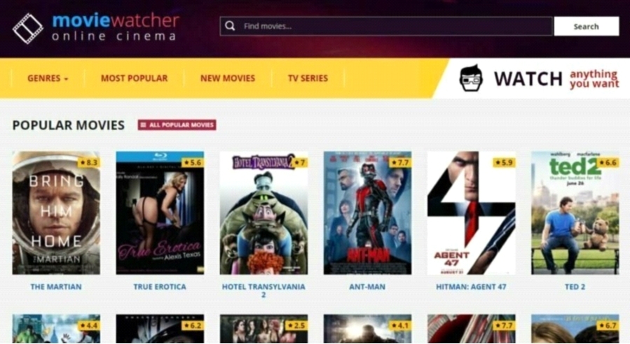Go to New Movies section
Image resolution: width=630 pixels, height=344 pixels.
point(228,78)
